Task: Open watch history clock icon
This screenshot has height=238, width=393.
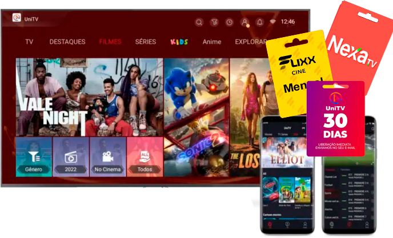Action: point(229,22)
